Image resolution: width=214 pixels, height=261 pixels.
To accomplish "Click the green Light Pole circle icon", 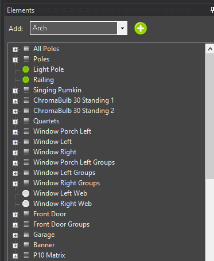I will coord(26,69).
